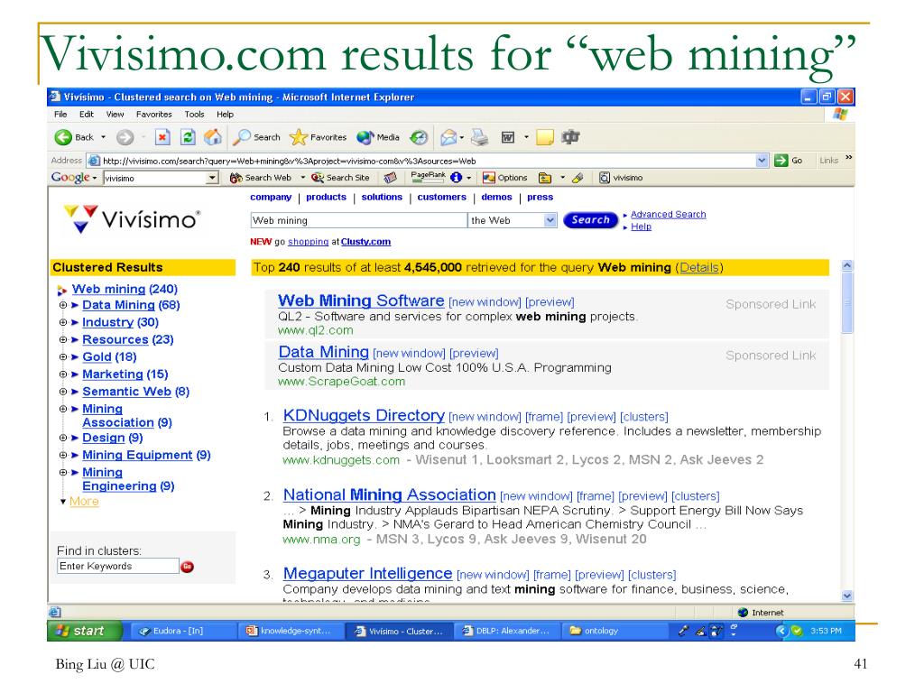This screenshot has width=924, height=693.
Task: Open the KDNuggets Directory result
Action: click(364, 415)
